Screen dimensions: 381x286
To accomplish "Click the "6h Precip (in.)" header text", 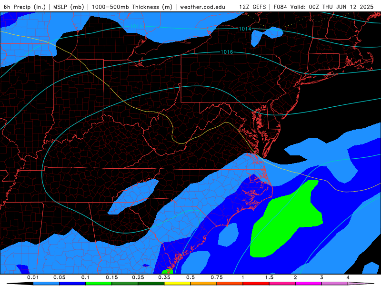I will pos(25,7).
